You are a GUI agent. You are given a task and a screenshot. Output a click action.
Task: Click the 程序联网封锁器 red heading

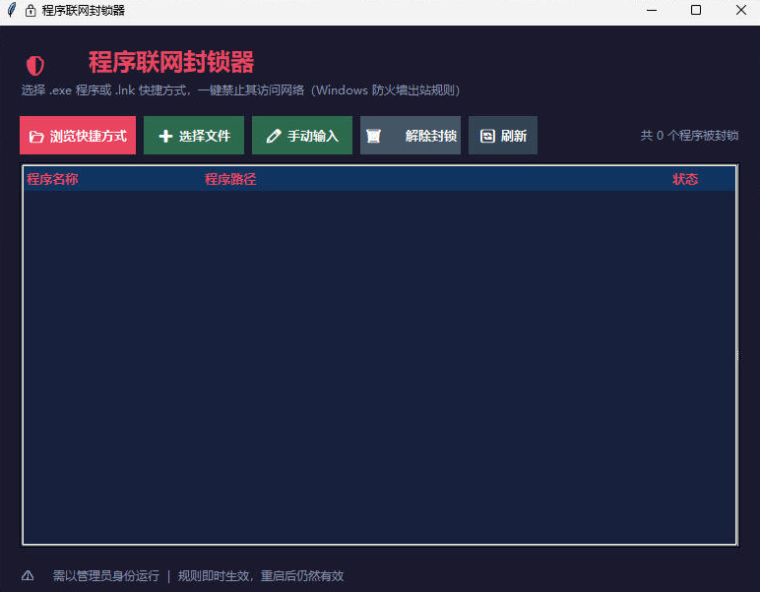(x=171, y=62)
